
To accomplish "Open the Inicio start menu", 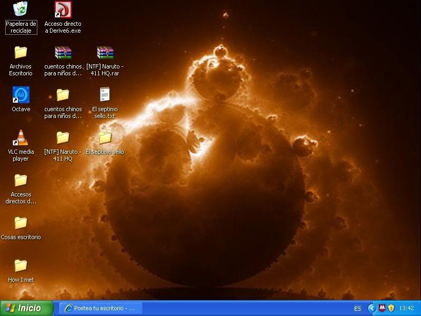I will (x=27, y=308).
